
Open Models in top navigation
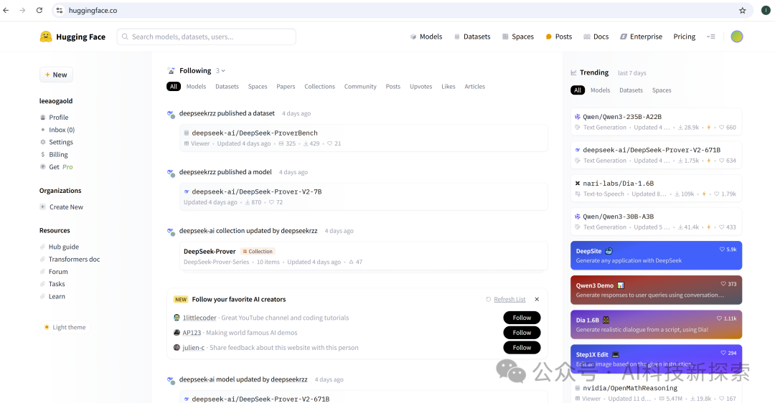coord(426,37)
